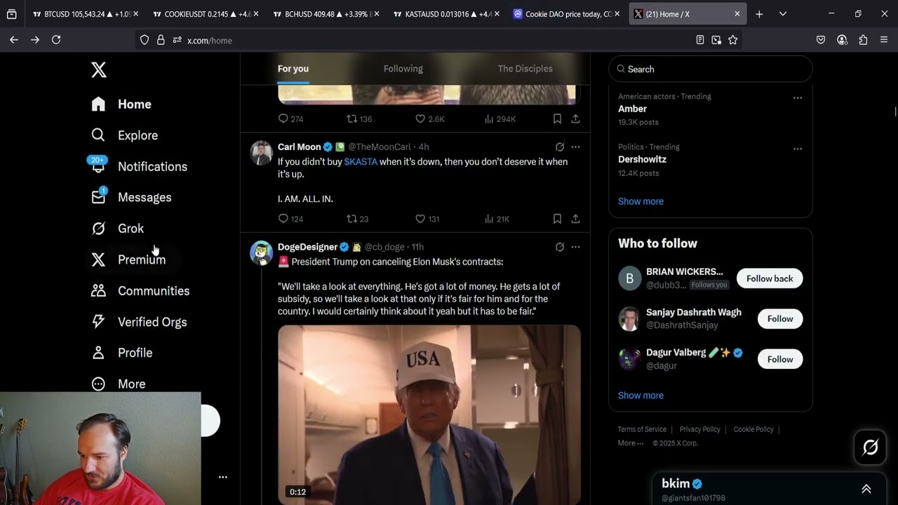
Task: Open a new browser tab
Action: (x=759, y=14)
